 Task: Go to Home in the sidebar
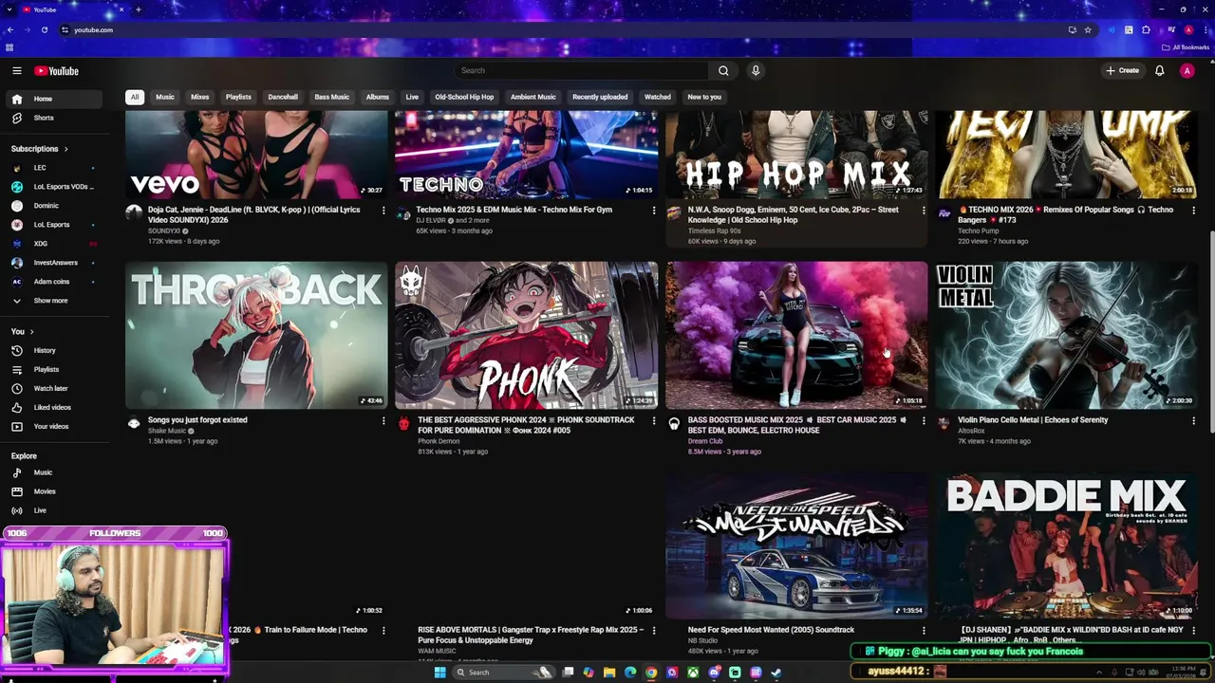[53, 99]
